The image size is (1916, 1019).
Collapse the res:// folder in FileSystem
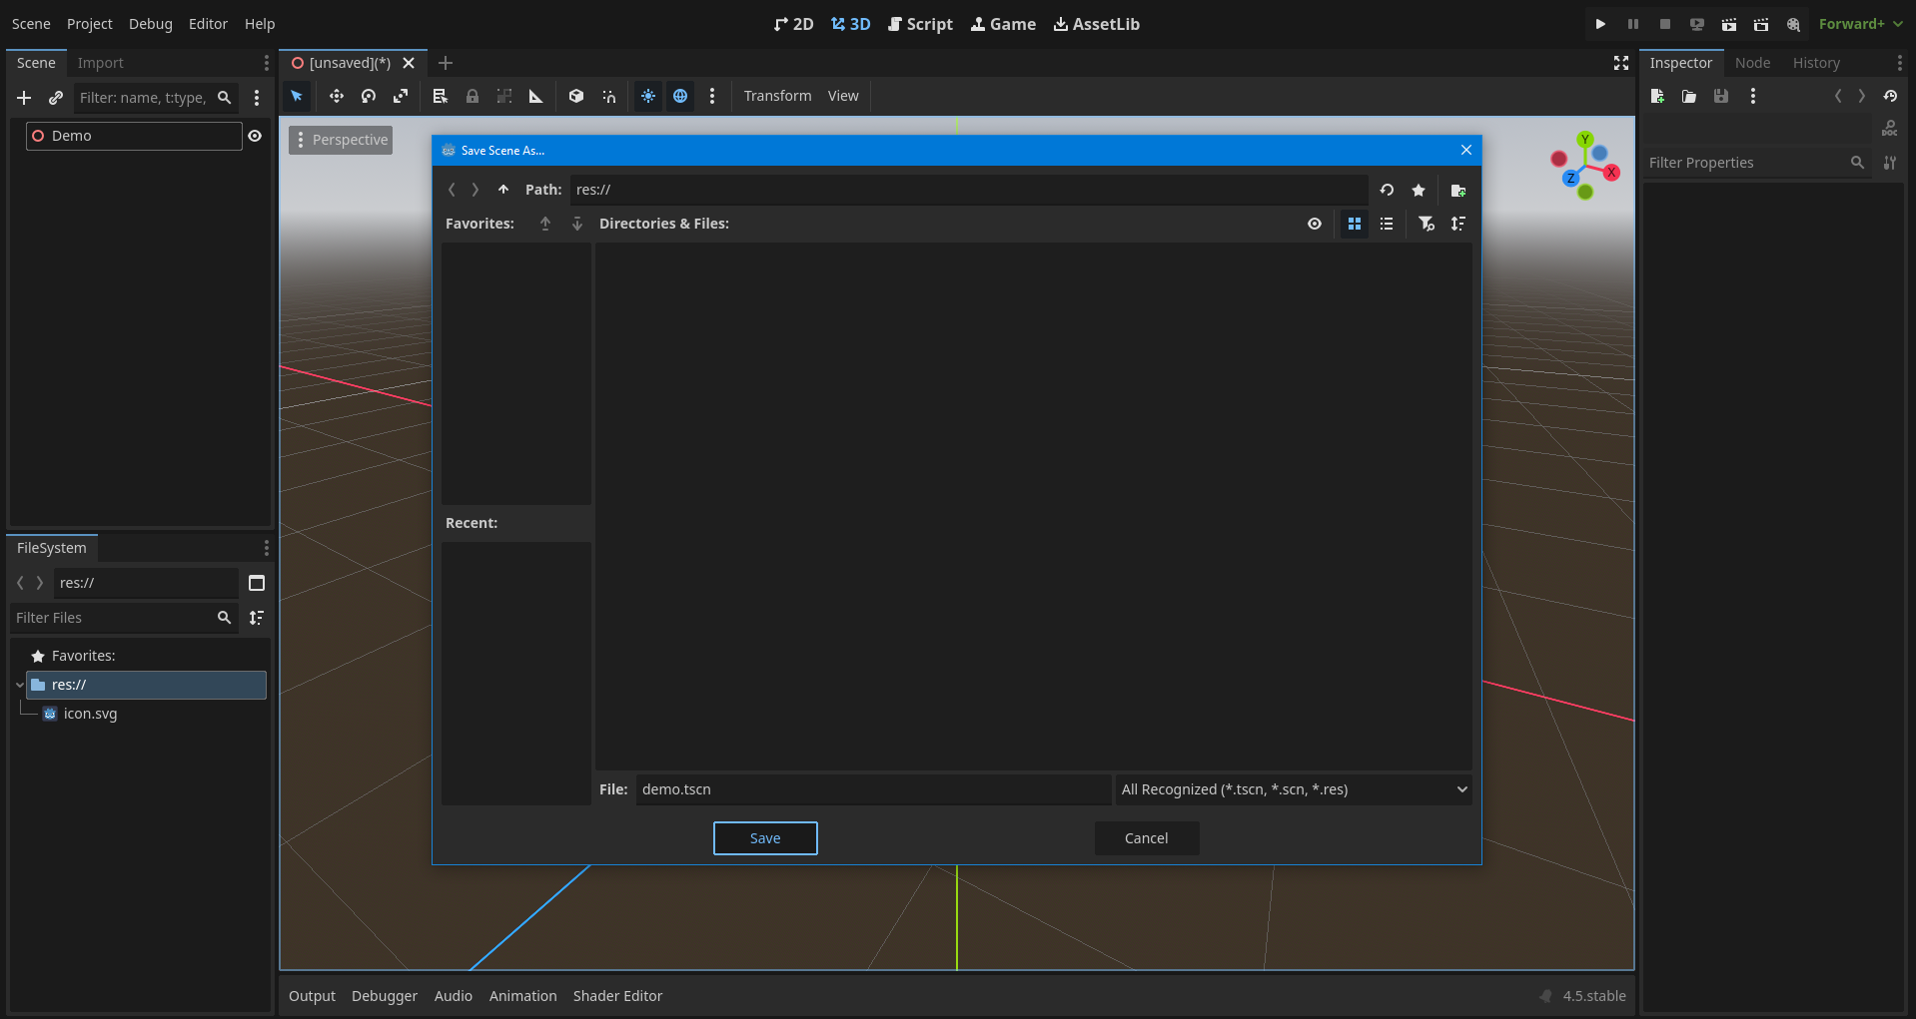click(19, 685)
